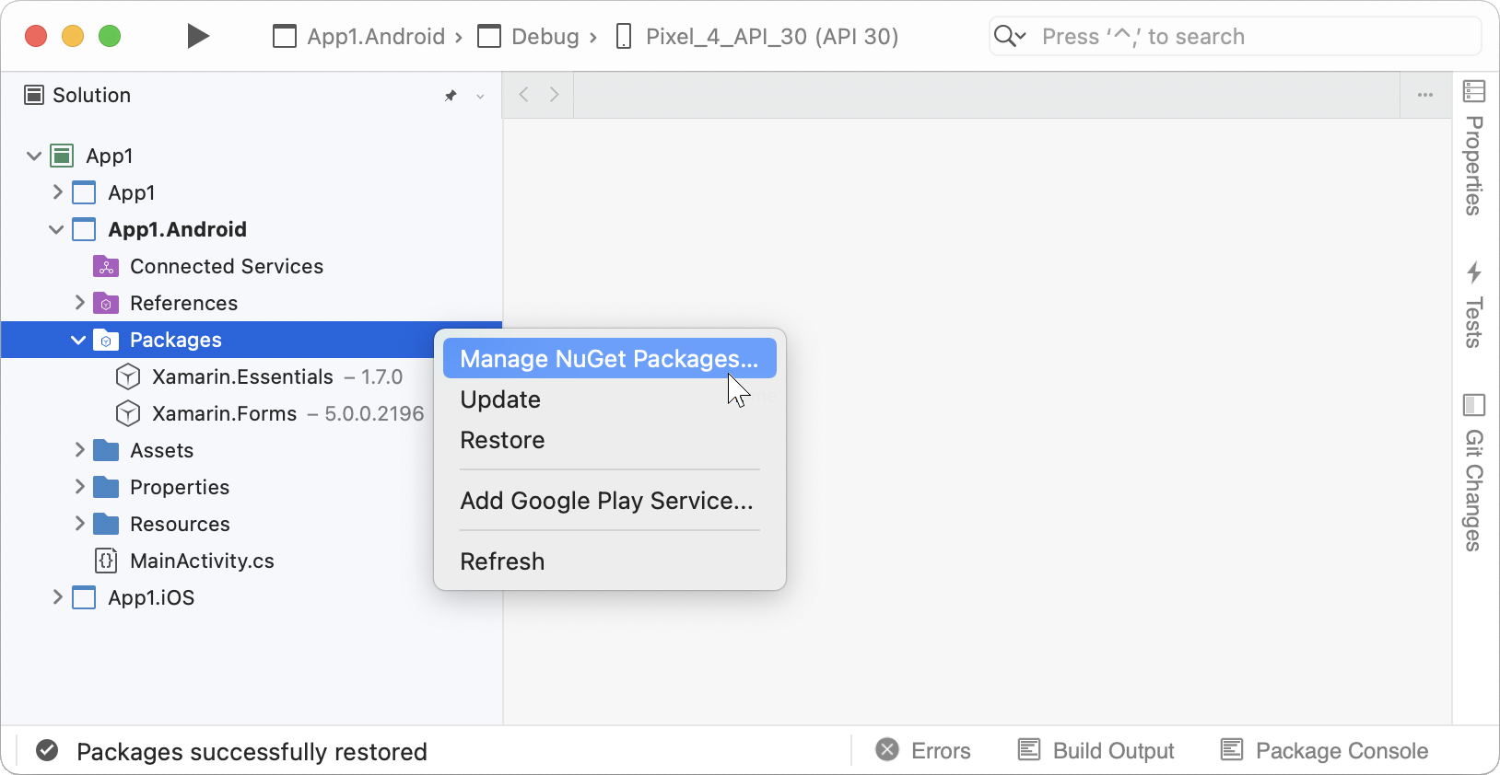Click the Errors status icon
Screen dimensions: 1500x775
click(887, 750)
